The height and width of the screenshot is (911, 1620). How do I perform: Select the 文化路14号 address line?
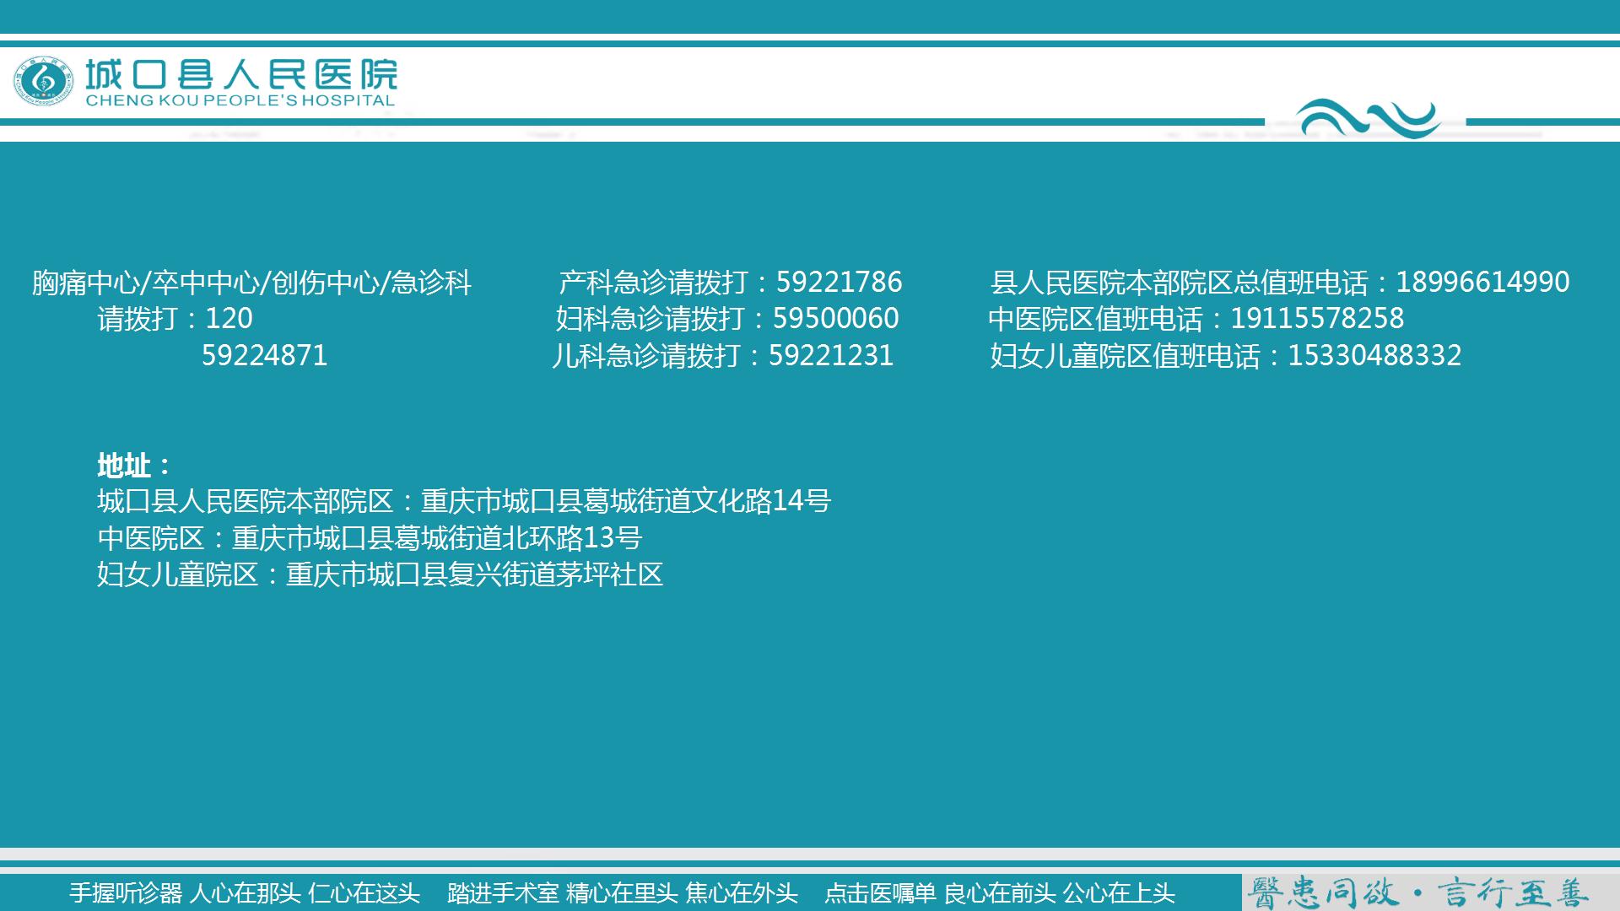(465, 500)
